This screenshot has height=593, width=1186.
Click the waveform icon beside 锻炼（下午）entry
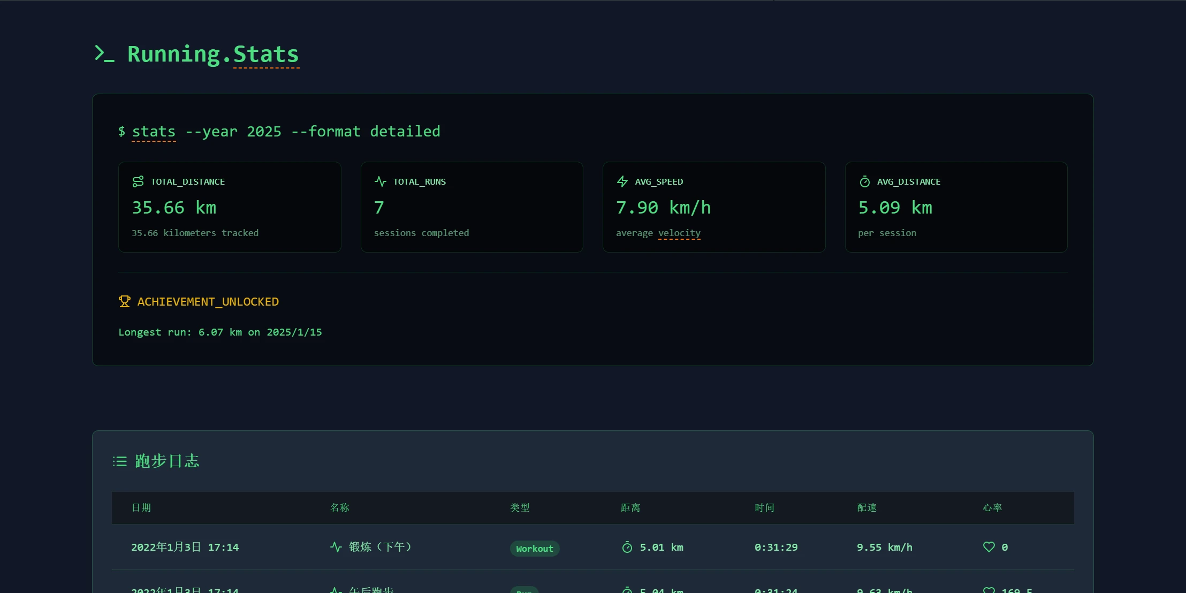point(336,547)
